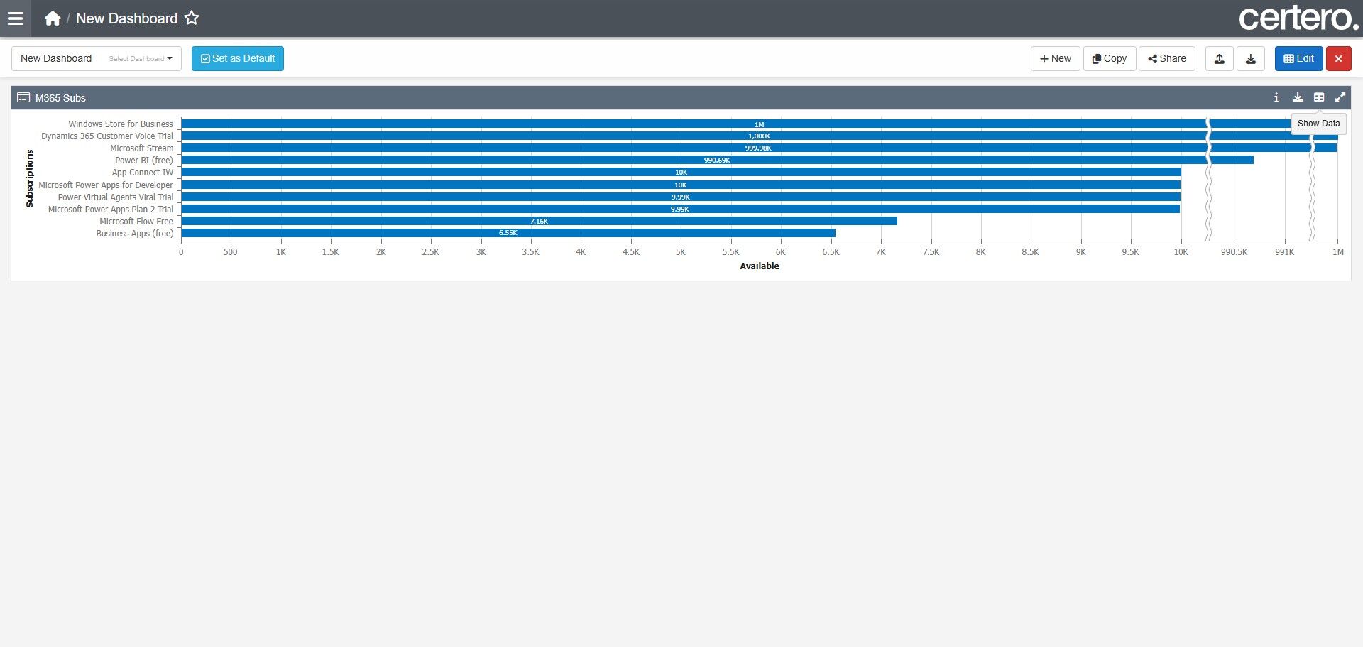The image size is (1363, 647).
Task: Open the Select Dashboard dropdown
Action: point(97,58)
